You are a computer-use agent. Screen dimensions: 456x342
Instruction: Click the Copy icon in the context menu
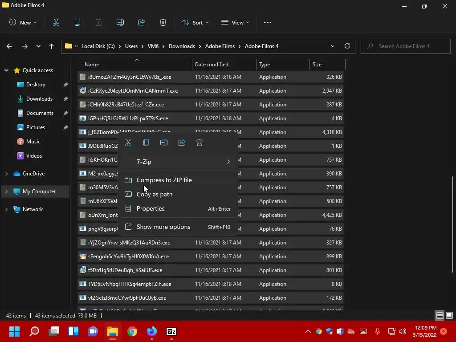click(x=146, y=142)
